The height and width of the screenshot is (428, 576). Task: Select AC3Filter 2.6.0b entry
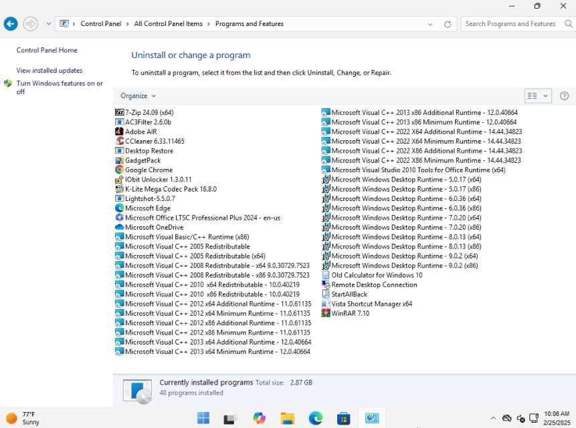point(144,122)
